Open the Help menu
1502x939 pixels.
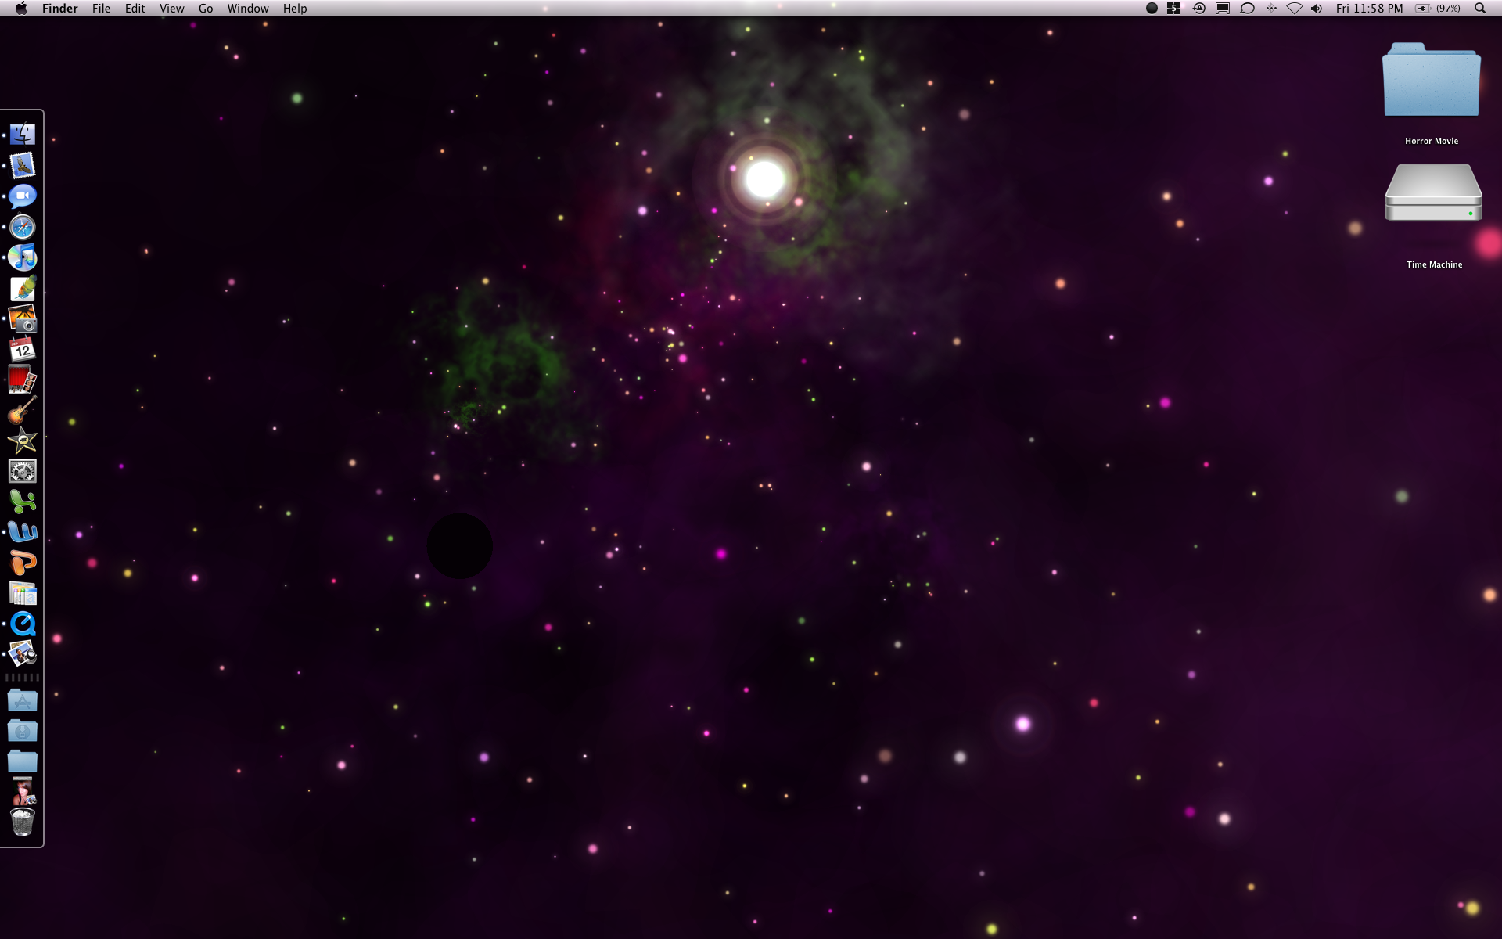click(295, 9)
